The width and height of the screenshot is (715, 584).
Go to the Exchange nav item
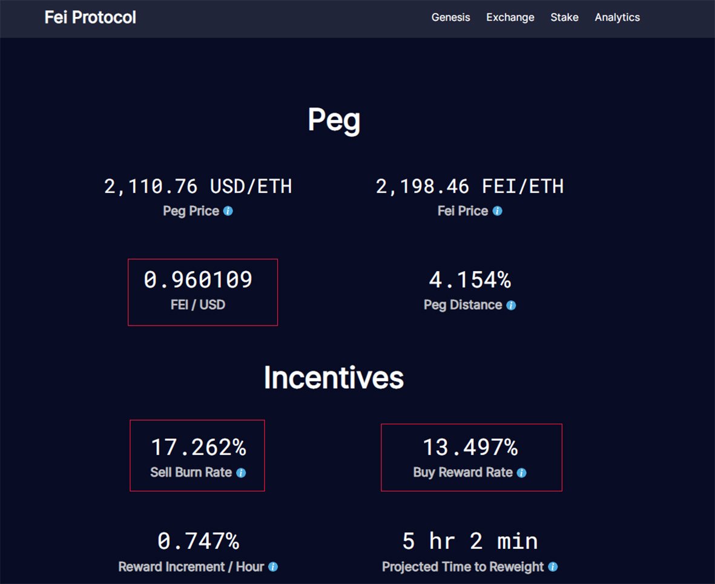click(510, 18)
